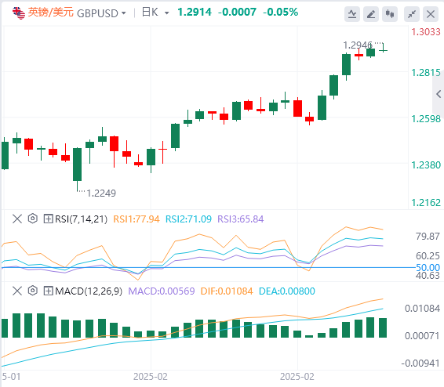The image size is (444, 387).
Task: Add indicator via RSI plus box icon
Action: pyautogui.click(x=48, y=219)
